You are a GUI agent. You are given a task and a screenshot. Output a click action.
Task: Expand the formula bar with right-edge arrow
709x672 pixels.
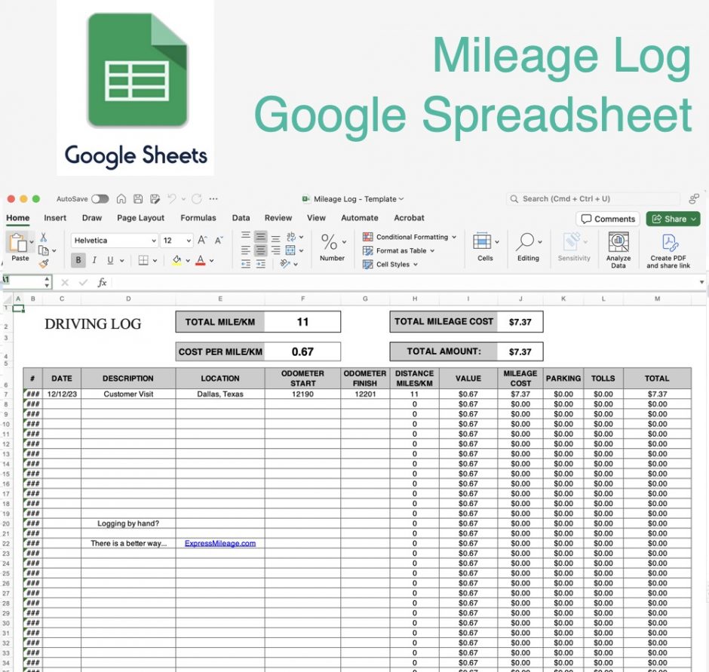click(x=701, y=282)
